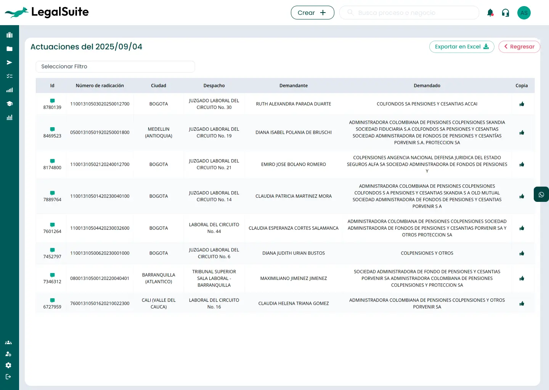Viewport: 549px width, 390px height.
Task: Open the checklist tasks icon in sidebar
Action: (10, 76)
